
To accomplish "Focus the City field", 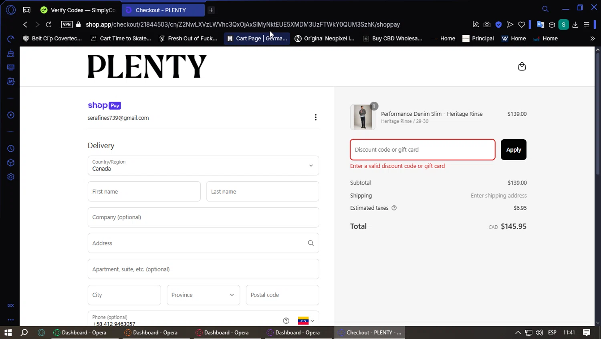I will 124,295.
